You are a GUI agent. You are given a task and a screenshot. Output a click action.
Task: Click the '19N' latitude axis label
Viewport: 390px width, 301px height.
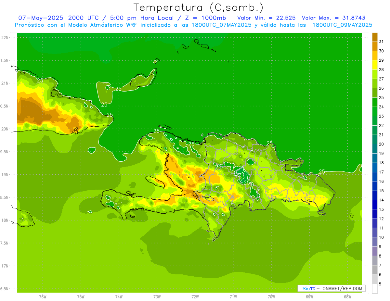[x=5, y=175]
